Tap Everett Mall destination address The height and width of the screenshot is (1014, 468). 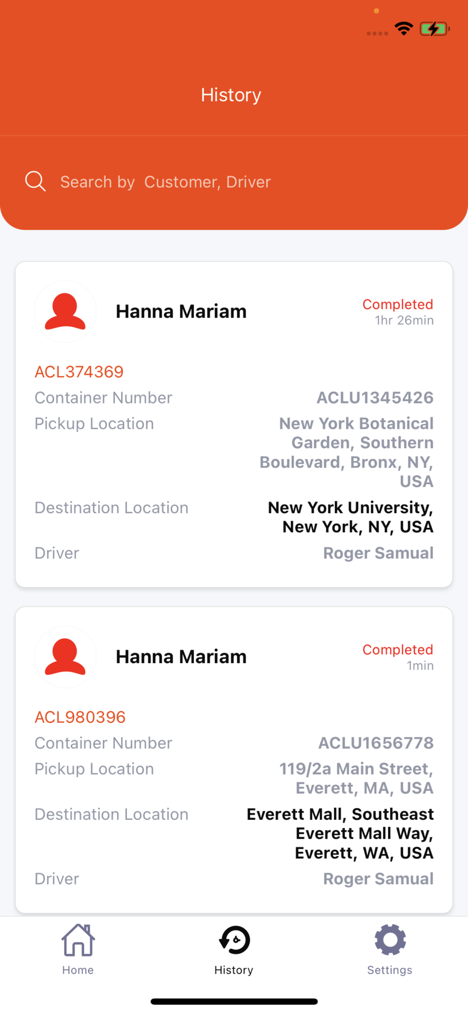click(340, 834)
